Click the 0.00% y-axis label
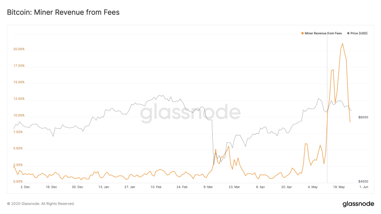381x214 pixels. [x=18, y=181]
